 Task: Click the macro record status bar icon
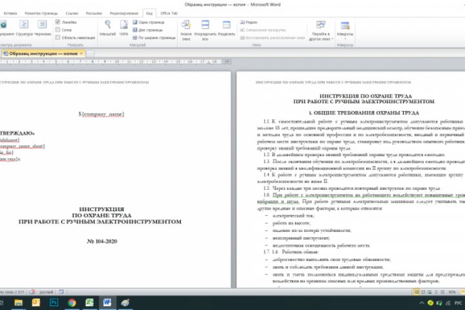61,292
